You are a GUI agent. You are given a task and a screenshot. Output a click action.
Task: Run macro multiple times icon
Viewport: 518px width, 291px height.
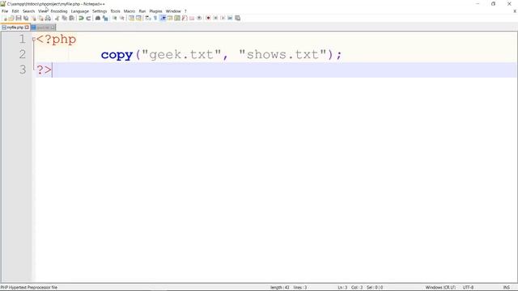coord(230,18)
